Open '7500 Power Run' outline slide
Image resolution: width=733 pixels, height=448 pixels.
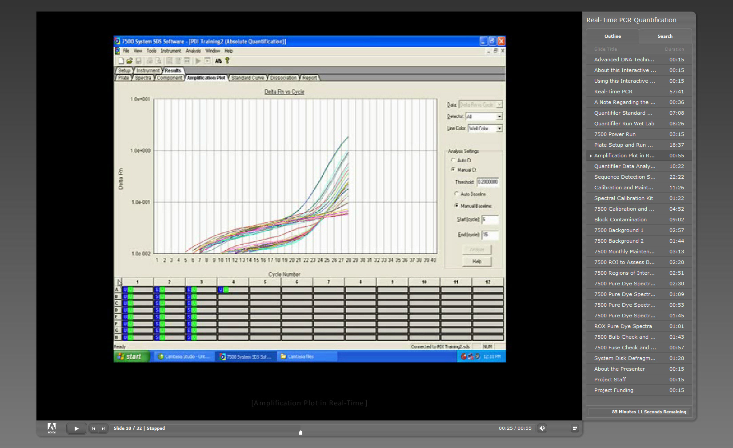pos(639,134)
